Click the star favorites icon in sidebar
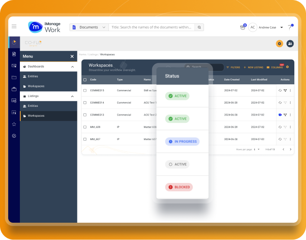 [x=14, y=124]
